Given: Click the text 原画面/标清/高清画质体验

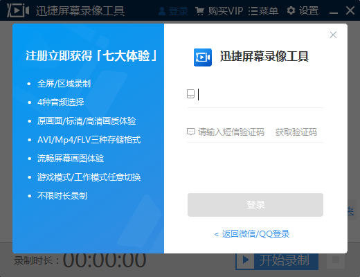Looking at the screenshot, I should pyautogui.click(x=87, y=121).
